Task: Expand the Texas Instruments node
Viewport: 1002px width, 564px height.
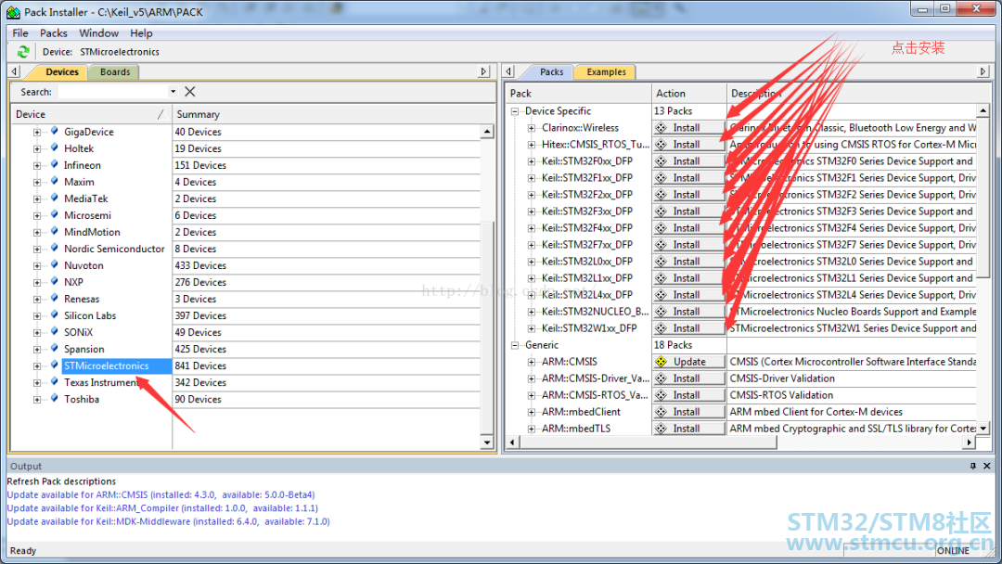Action: [x=37, y=382]
